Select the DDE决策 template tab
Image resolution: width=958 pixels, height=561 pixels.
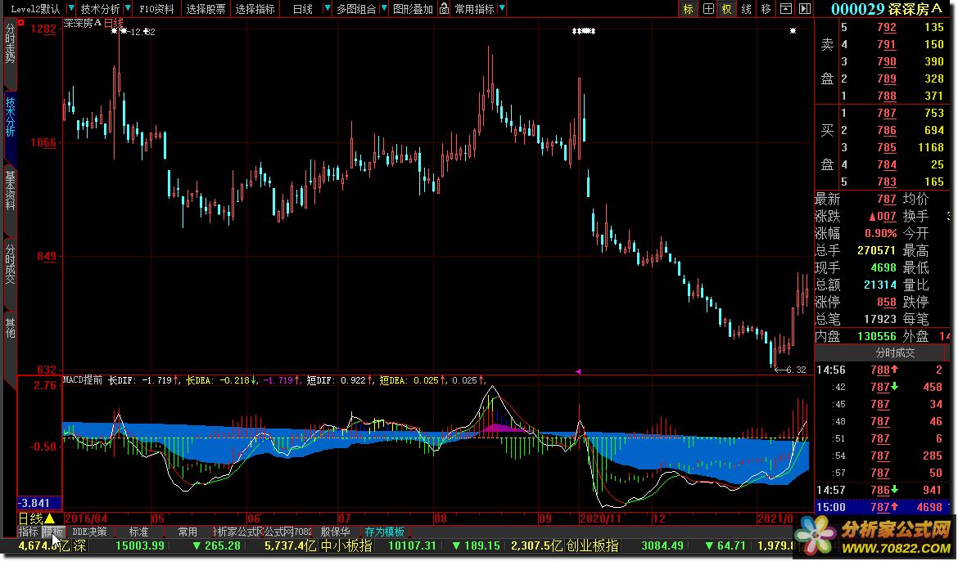pos(89,532)
